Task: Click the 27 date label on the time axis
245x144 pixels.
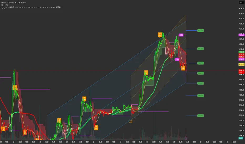Action: 147,142
